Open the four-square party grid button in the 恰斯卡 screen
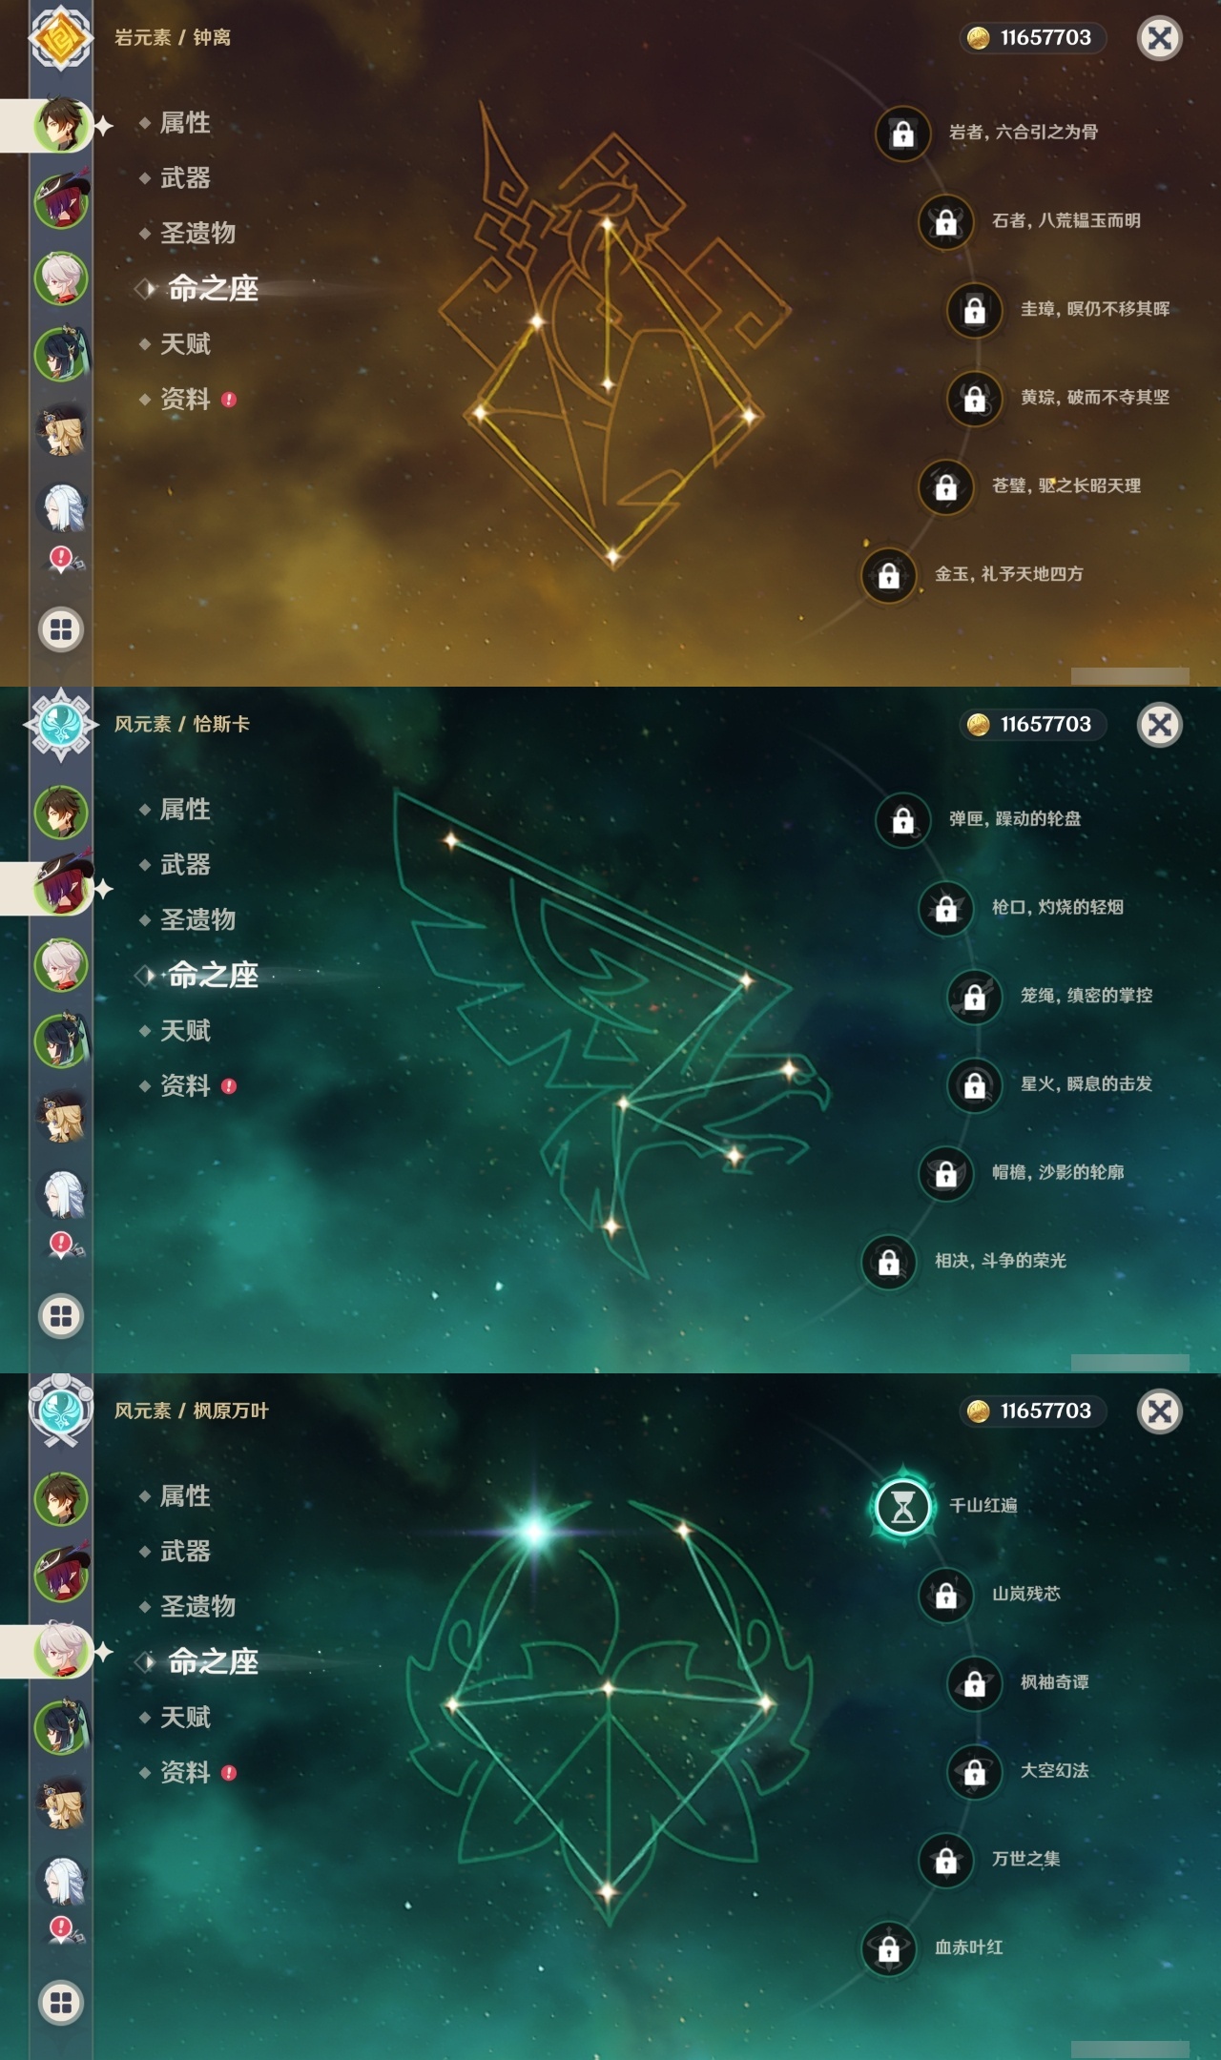This screenshot has height=2060, width=1221. coord(61,1316)
